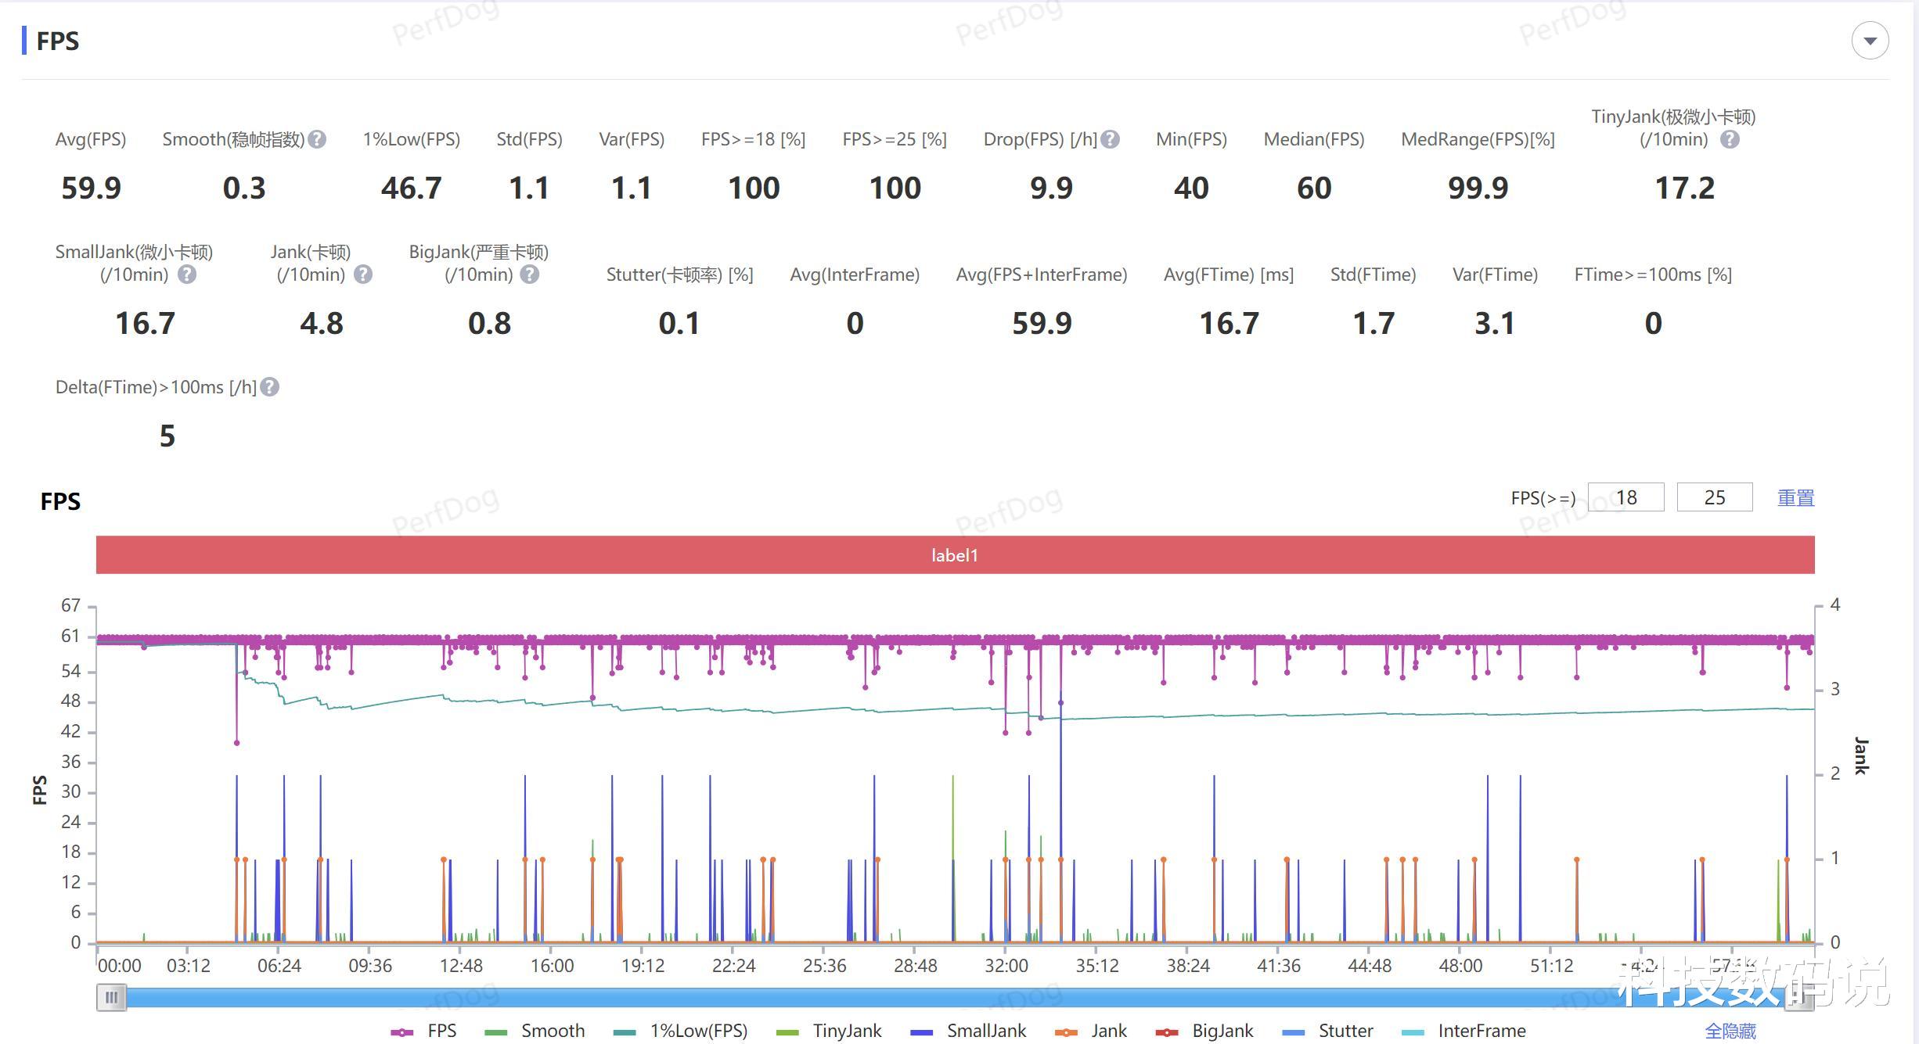Screen dimensions: 1919x1044
Task: Collapse FPS section with dropdown arrow
Action: tap(1870, 41)
